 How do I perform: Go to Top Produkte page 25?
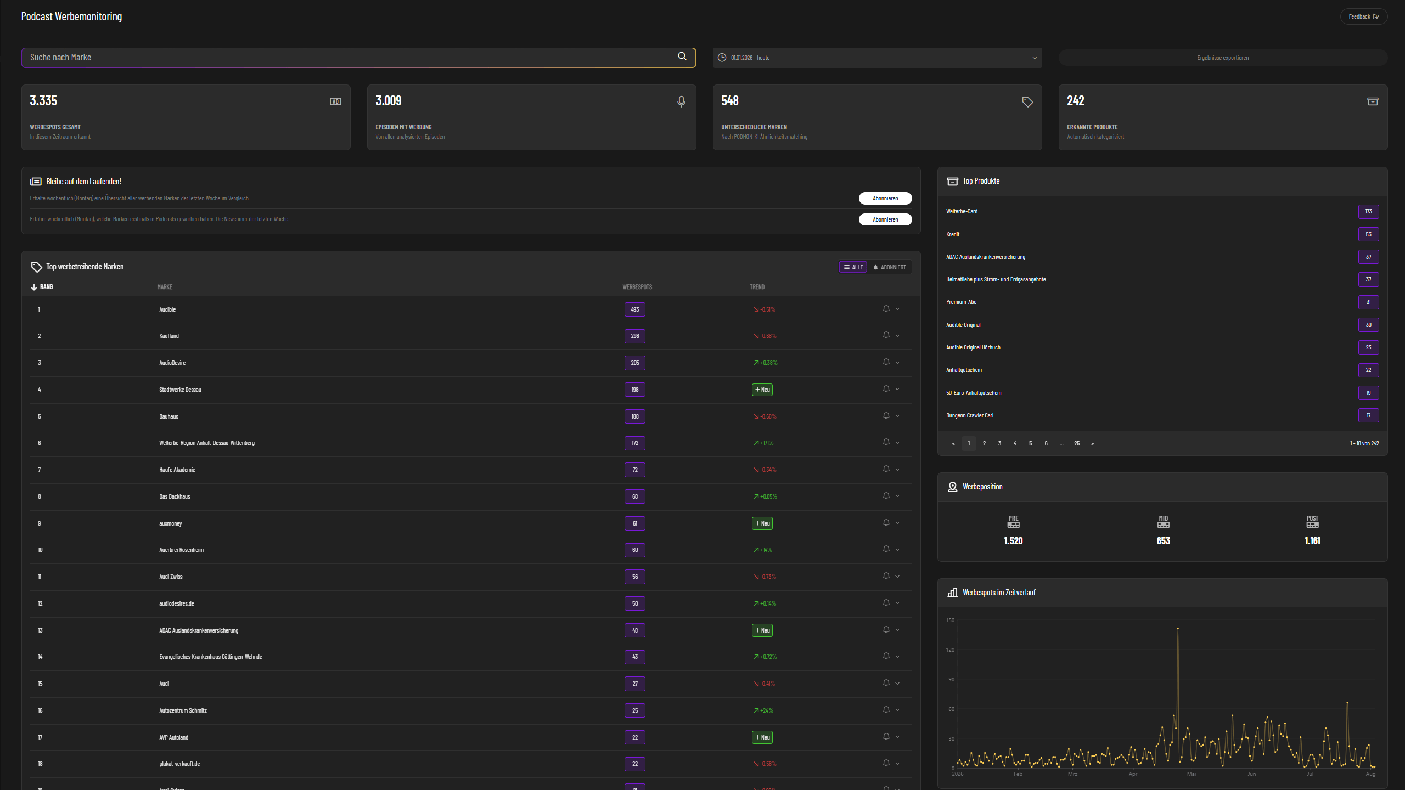click(1077, 443)
